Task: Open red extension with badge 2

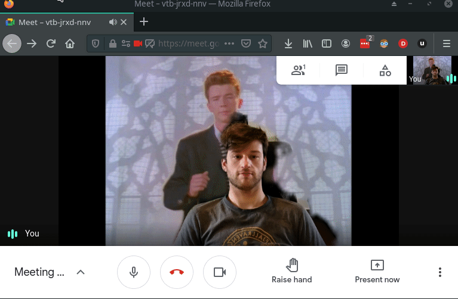Action: tap(365, 43)
